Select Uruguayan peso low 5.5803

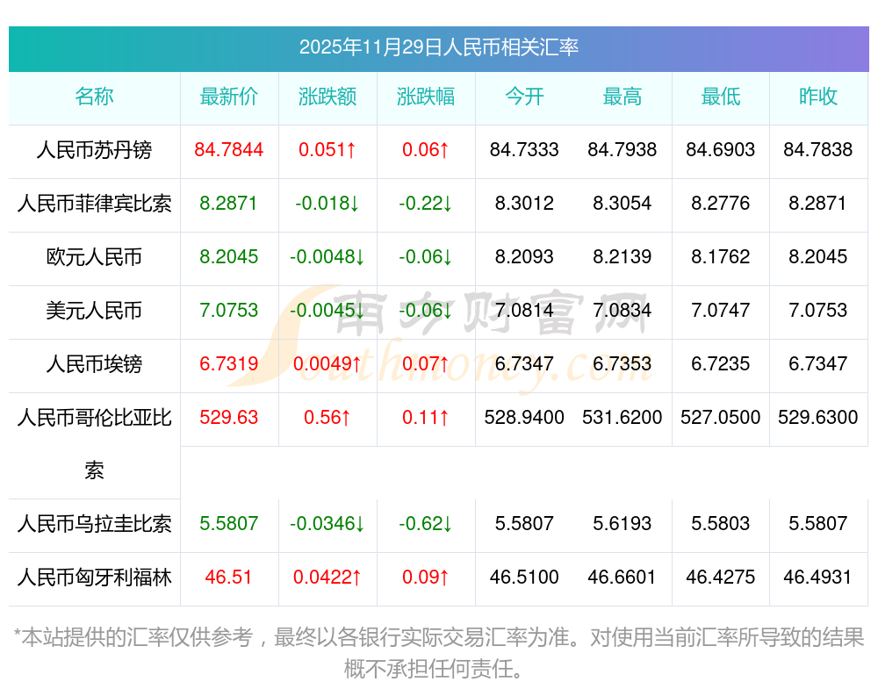pyautogui.click(x=720, y=524)
